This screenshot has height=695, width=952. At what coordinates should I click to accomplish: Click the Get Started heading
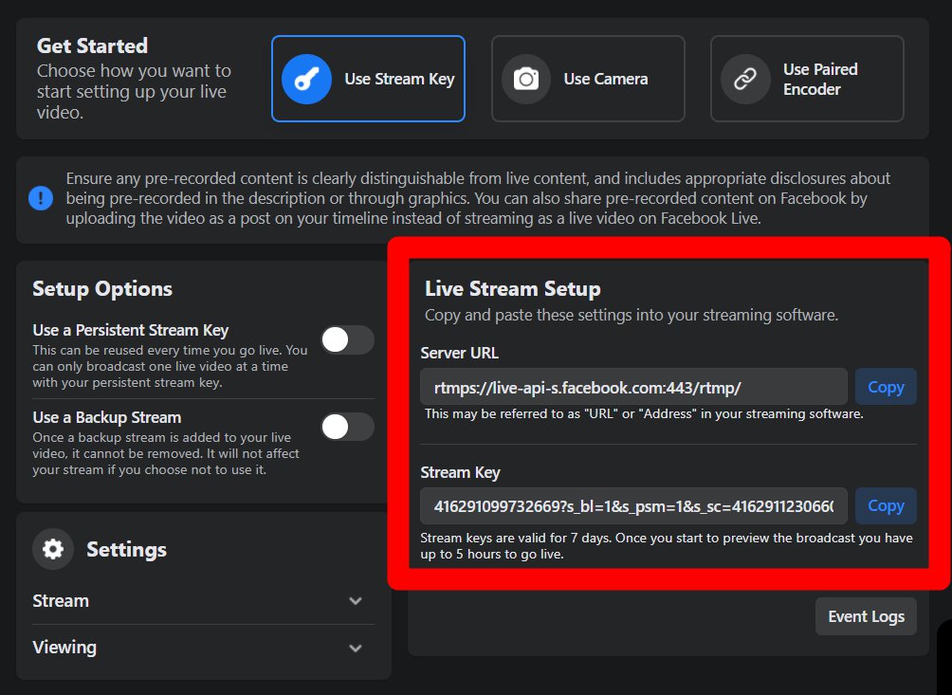(92, 46)
